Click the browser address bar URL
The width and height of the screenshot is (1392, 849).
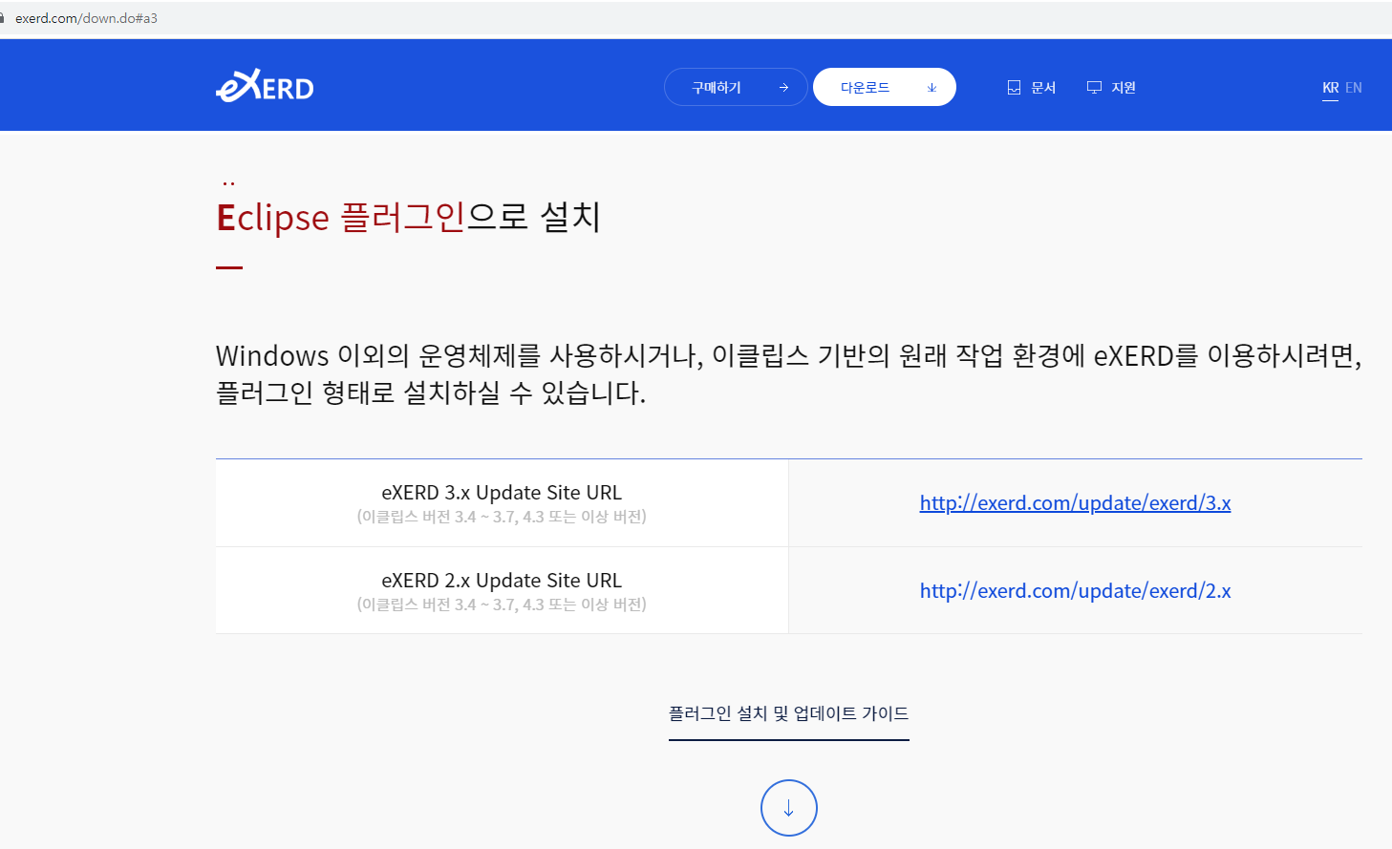click(86, 18)
